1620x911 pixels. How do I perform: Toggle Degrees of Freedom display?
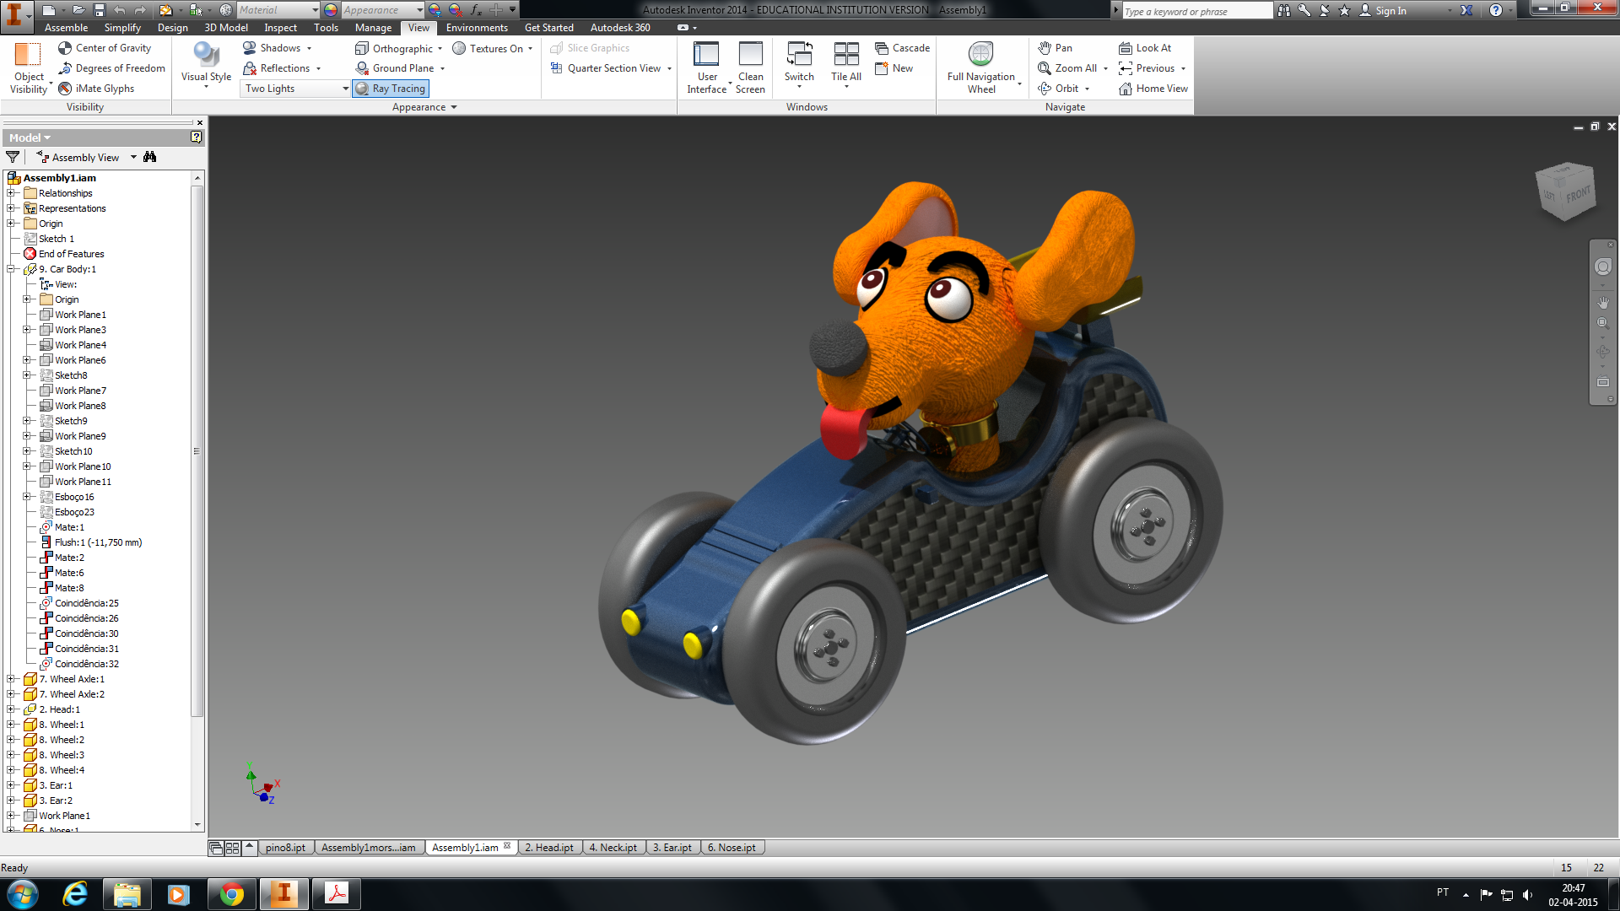(111, 68)
